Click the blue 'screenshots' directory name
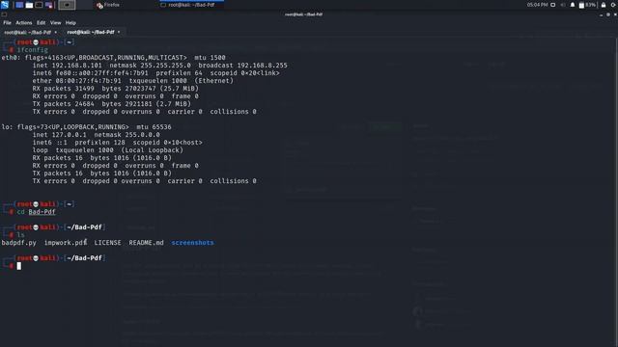The image size is (618, 347). pos(192,243)
